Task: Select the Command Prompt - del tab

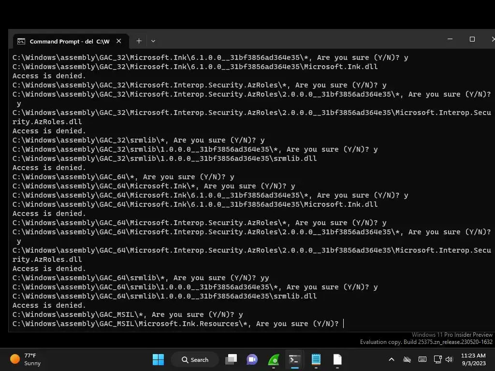Action: click(71, 42)
